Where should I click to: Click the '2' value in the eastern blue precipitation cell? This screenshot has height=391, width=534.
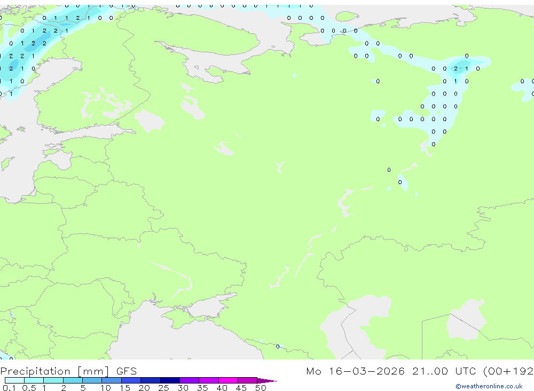(456, 69)
